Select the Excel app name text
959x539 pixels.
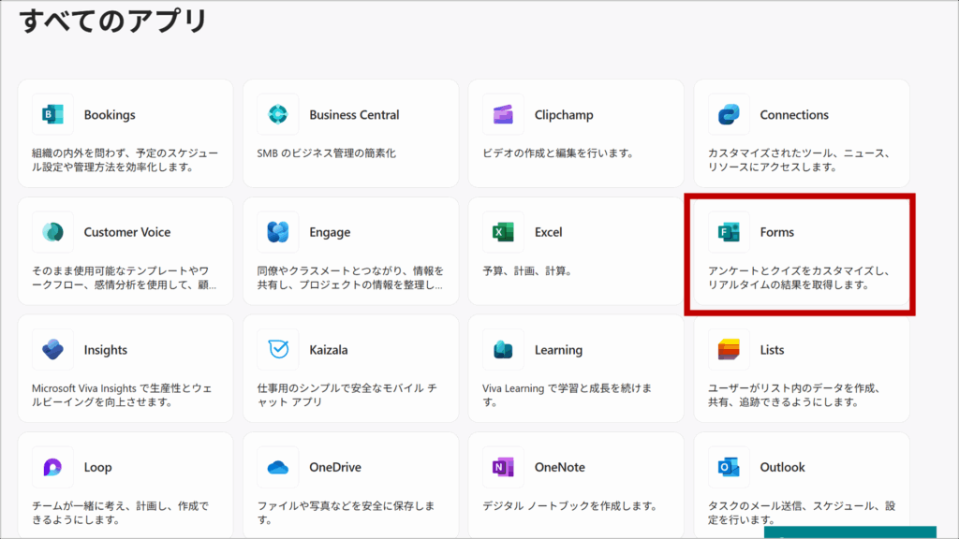tap(548, 232)
